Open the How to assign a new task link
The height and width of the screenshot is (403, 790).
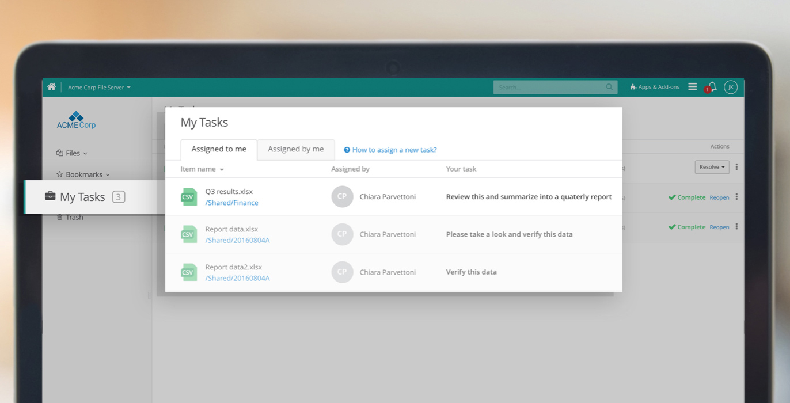click(394, 150)
